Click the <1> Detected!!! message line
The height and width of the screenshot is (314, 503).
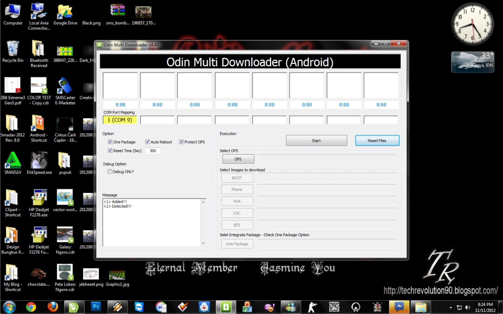pos(118,206)
